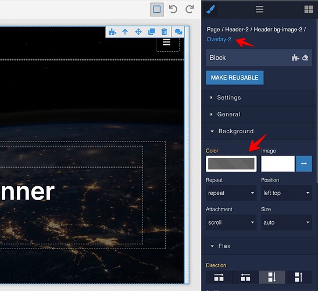Viewport: 318px width, 291px height.
Task: Open the Repeat dropdown
Action: [231, 193]
